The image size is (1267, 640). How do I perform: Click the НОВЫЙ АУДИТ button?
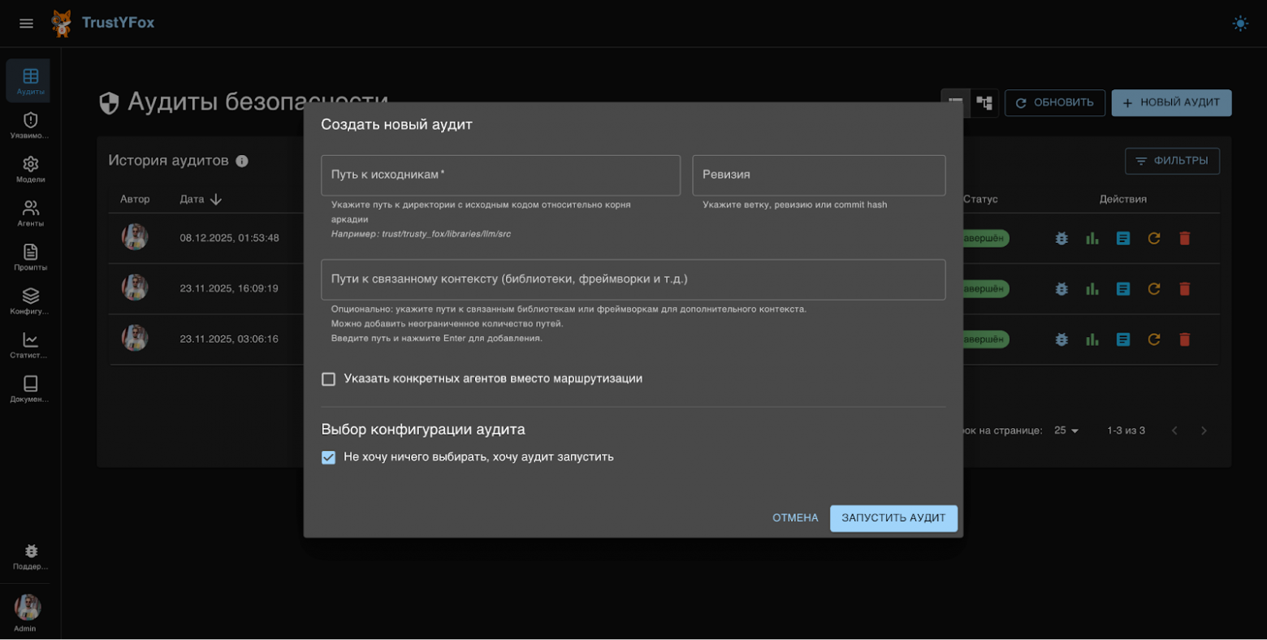[x=1171, y=103]
